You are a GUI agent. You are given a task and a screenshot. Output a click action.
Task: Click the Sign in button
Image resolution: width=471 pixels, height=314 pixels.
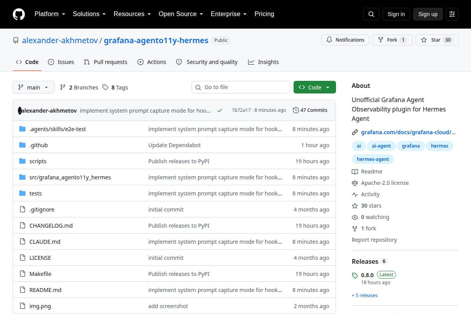(x=396, y=14)
